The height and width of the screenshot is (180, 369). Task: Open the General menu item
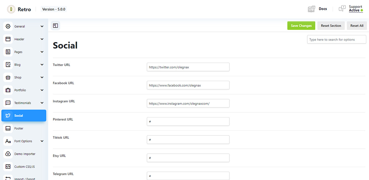click(x=24, y=26)
